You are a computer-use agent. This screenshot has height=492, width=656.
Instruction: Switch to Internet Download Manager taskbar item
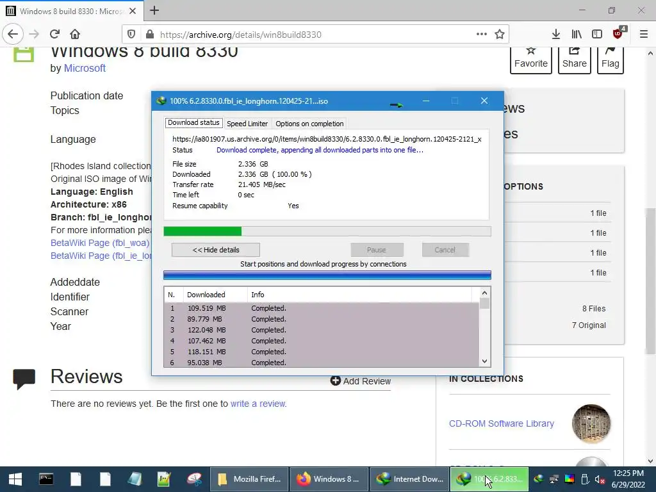pyautogui.click(x=409, y=479)
